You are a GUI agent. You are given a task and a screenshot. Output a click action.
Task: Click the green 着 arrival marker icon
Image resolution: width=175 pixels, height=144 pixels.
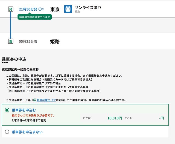pos(11,41)
